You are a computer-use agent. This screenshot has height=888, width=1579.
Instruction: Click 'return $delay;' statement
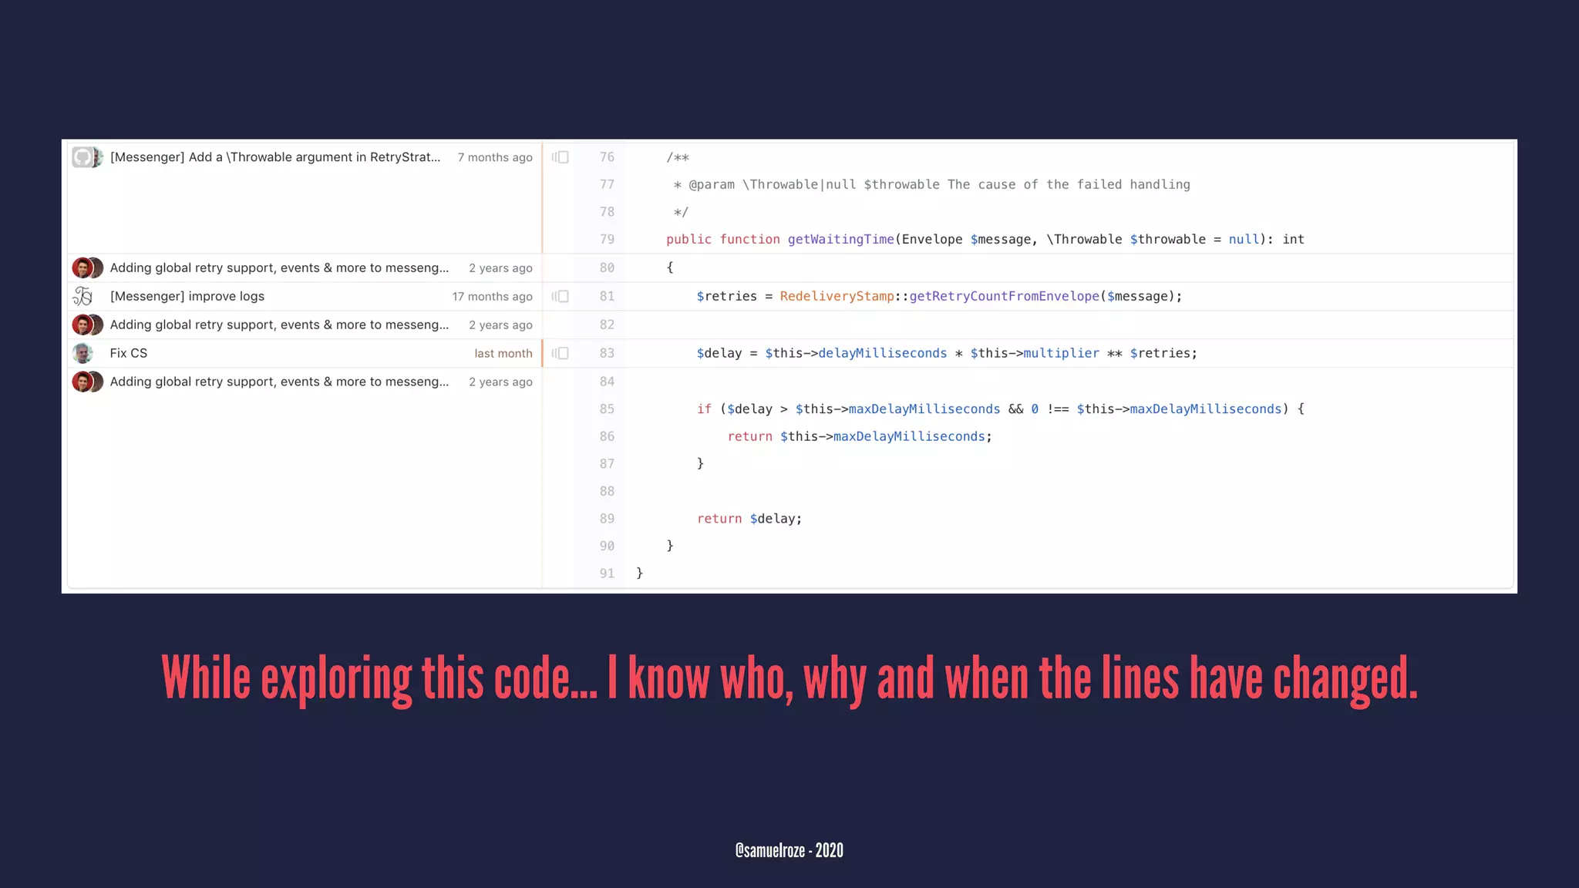click(749, 519)
